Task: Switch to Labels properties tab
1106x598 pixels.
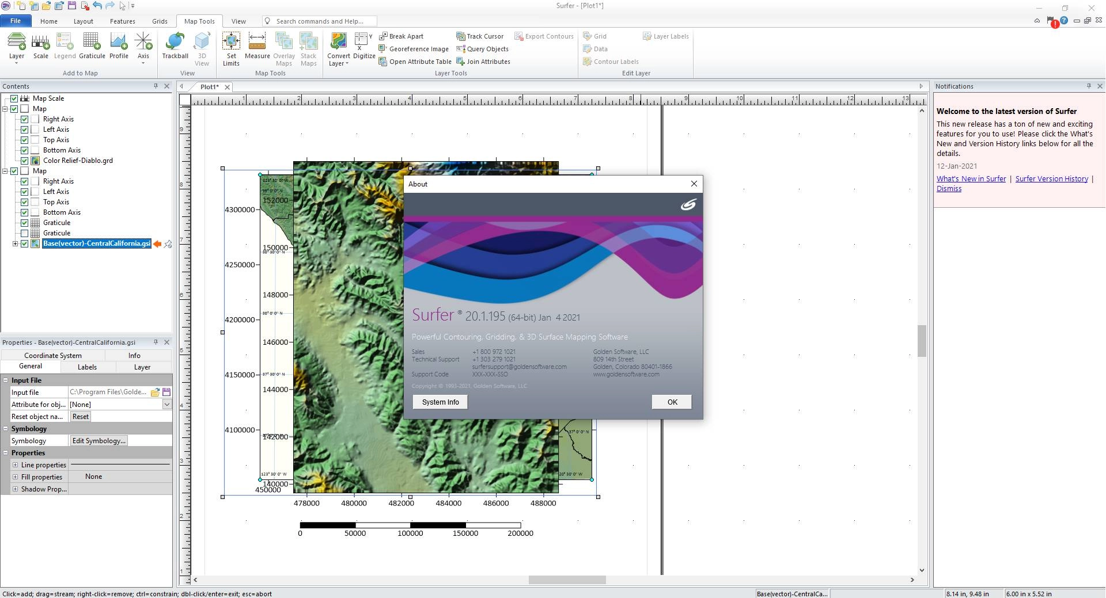Action: click(x=87, y=367)
